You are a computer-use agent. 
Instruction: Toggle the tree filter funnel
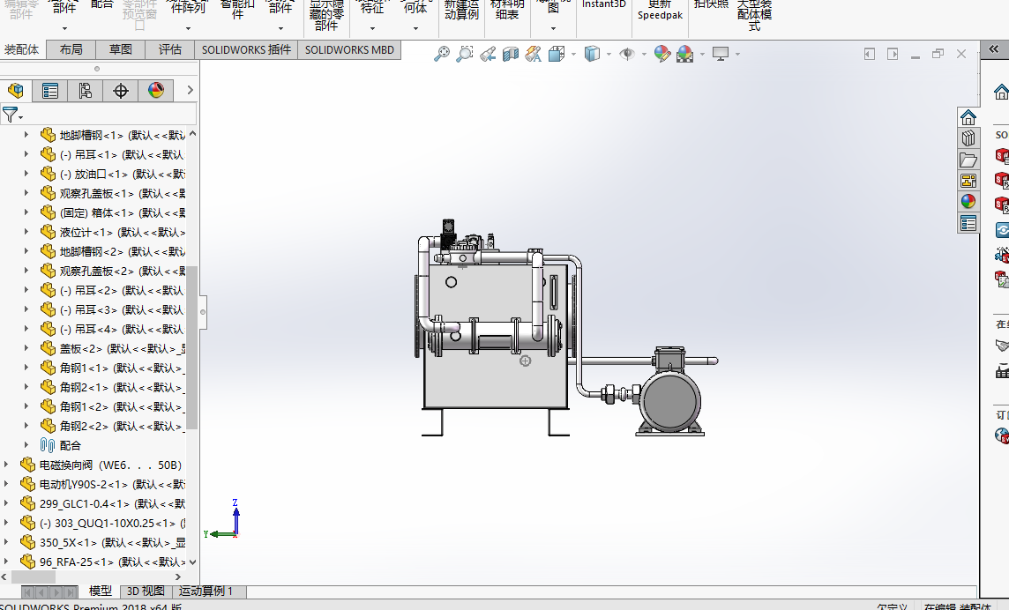coord(11,115)
